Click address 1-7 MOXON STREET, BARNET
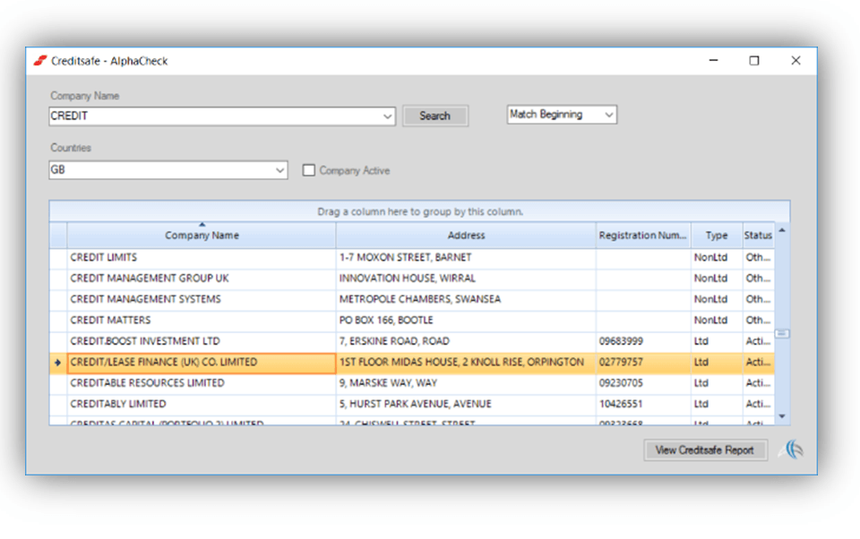Image resolution: width=860 pixels, height=539 pixels. pyautogui.click(x=405, y=258)
